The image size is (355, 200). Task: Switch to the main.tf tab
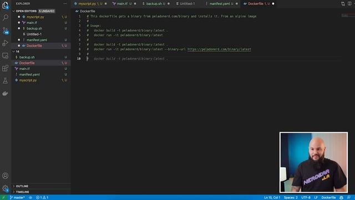(x=124, y=4)
